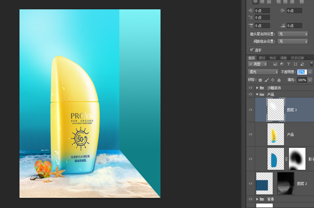Click the 图层 3 layer name
This screenshot has height=208, width=314.
tap(292, 110)
